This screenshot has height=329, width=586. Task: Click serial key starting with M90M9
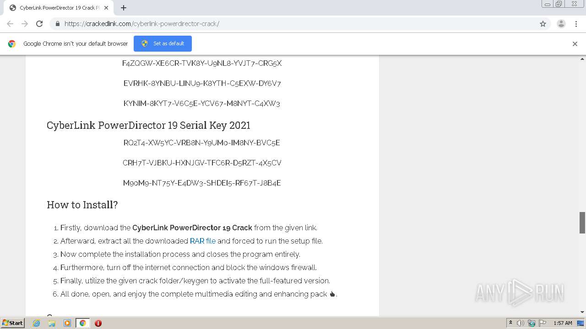pos(202,183)
